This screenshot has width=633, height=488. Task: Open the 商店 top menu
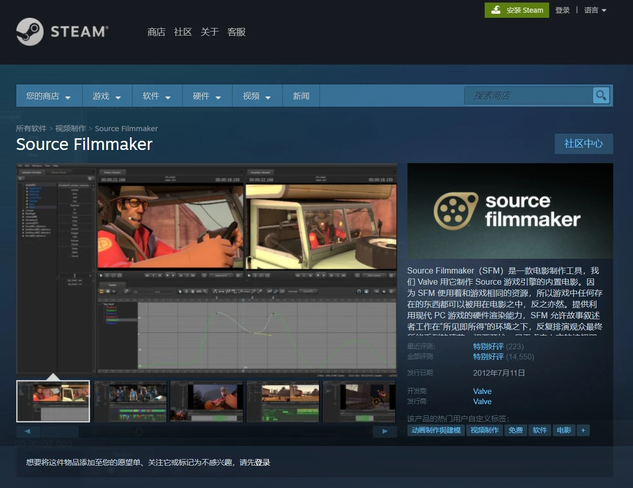156,32
